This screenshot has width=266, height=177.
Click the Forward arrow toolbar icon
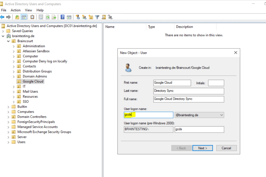[x=8, y=17]
